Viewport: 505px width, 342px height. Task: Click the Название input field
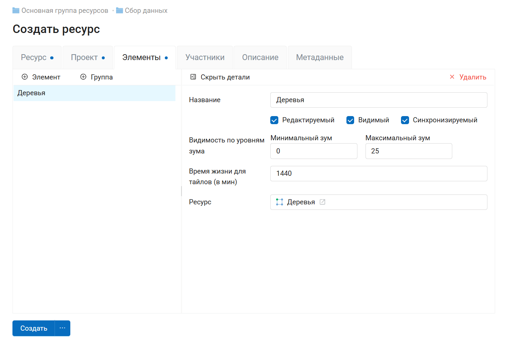[379, 100]
